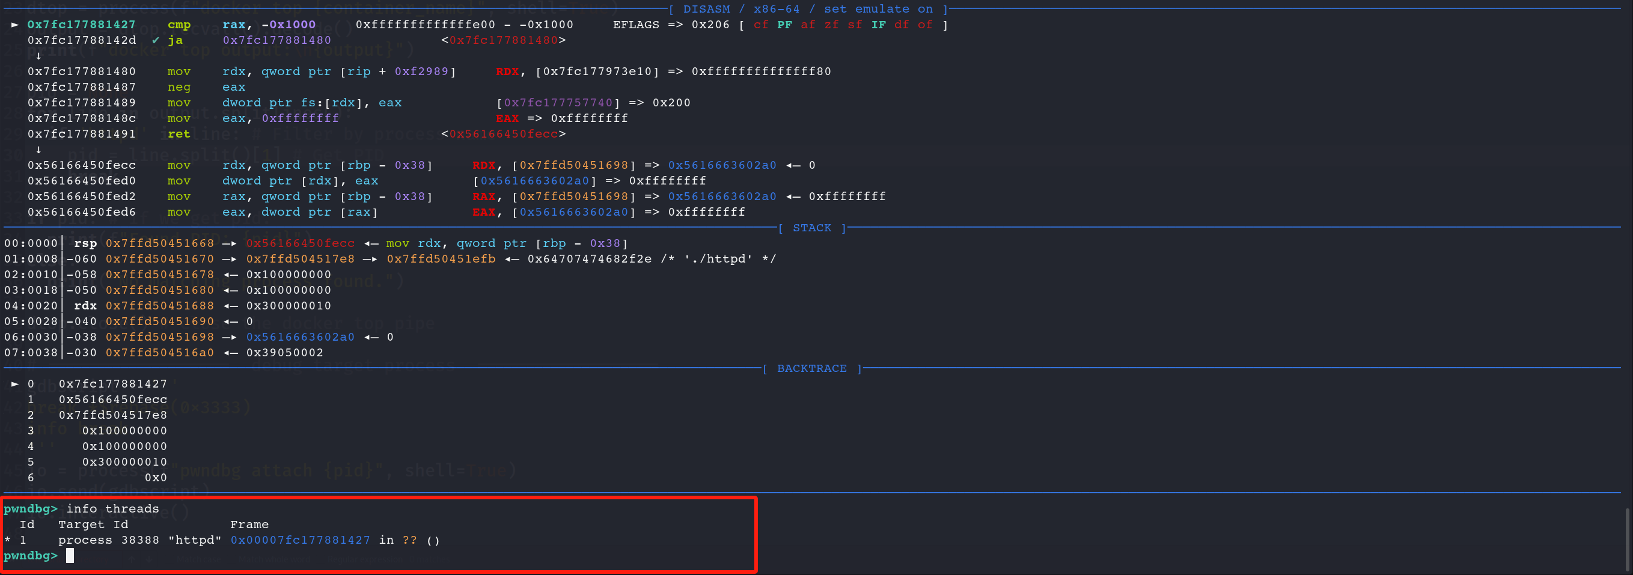Click the current-instruction arrow in the disasm pane
This screenshot has height=575, width=1633.
point(14,25)
